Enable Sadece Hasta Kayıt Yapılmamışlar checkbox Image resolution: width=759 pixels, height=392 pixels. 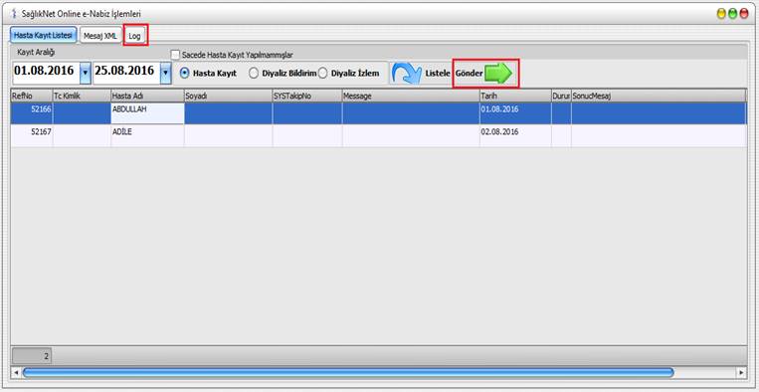coord(175,54)
